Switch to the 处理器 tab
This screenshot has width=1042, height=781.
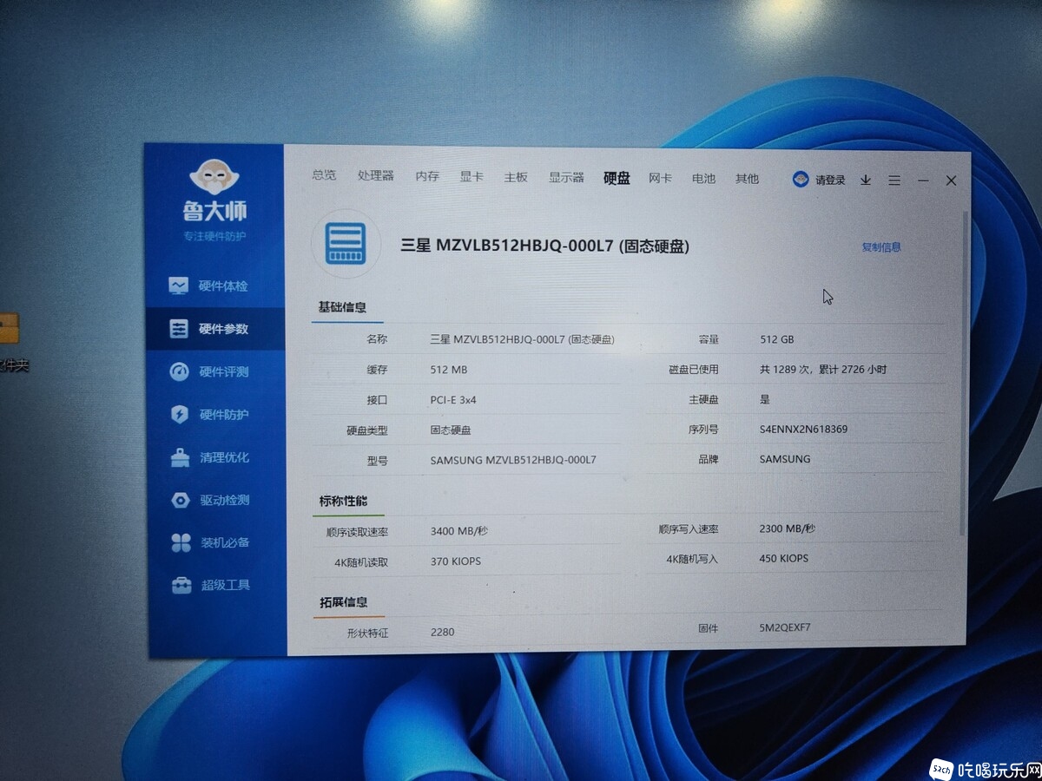point(376,175)
